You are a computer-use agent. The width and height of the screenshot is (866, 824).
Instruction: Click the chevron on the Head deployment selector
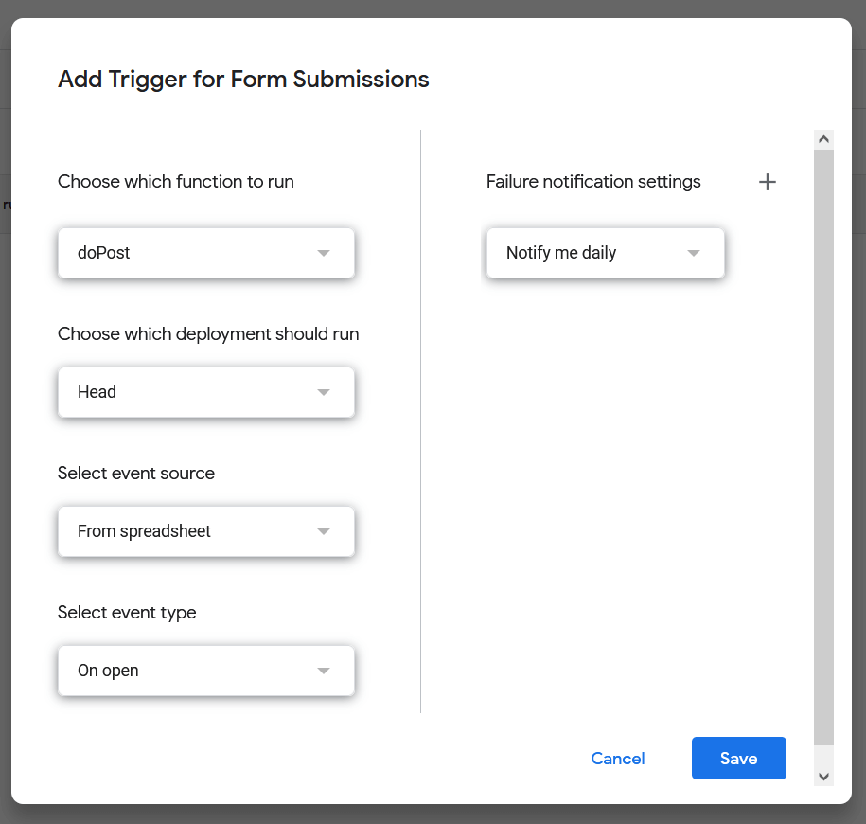click(x=325, y=392)
